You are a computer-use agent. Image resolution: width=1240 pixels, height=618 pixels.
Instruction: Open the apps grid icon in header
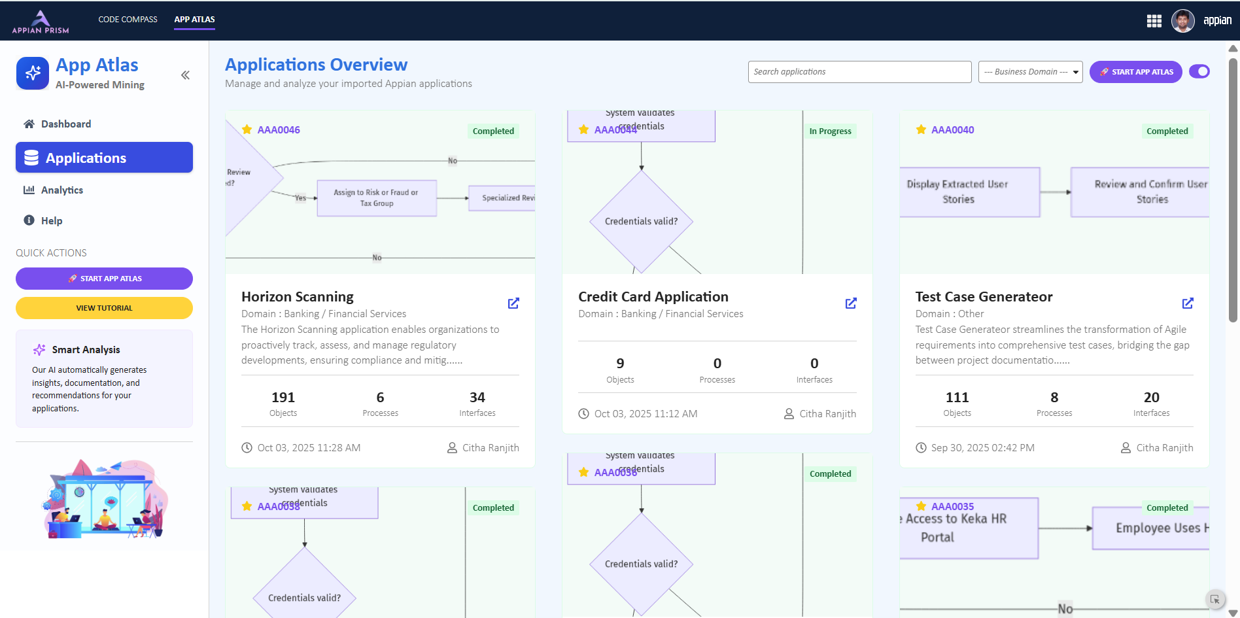(1154, 21)
